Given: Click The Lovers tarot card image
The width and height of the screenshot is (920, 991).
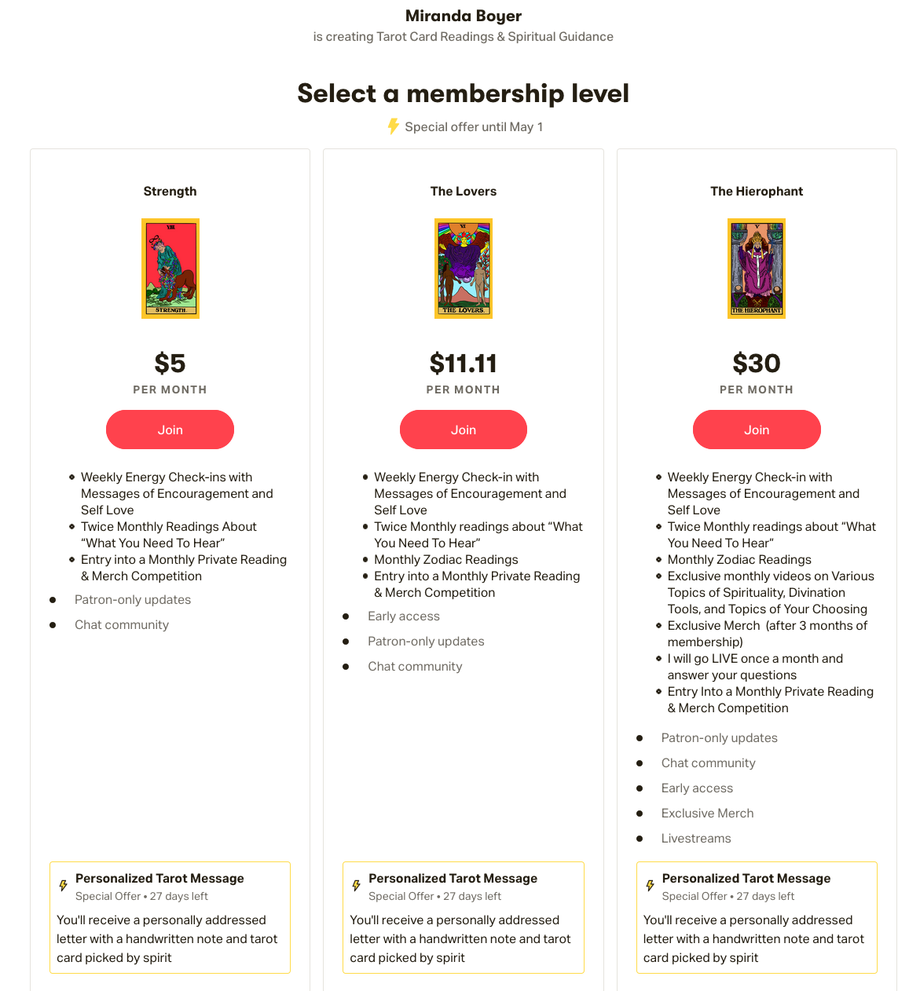Looking at the screenshot, I should [x=464, y=269].
